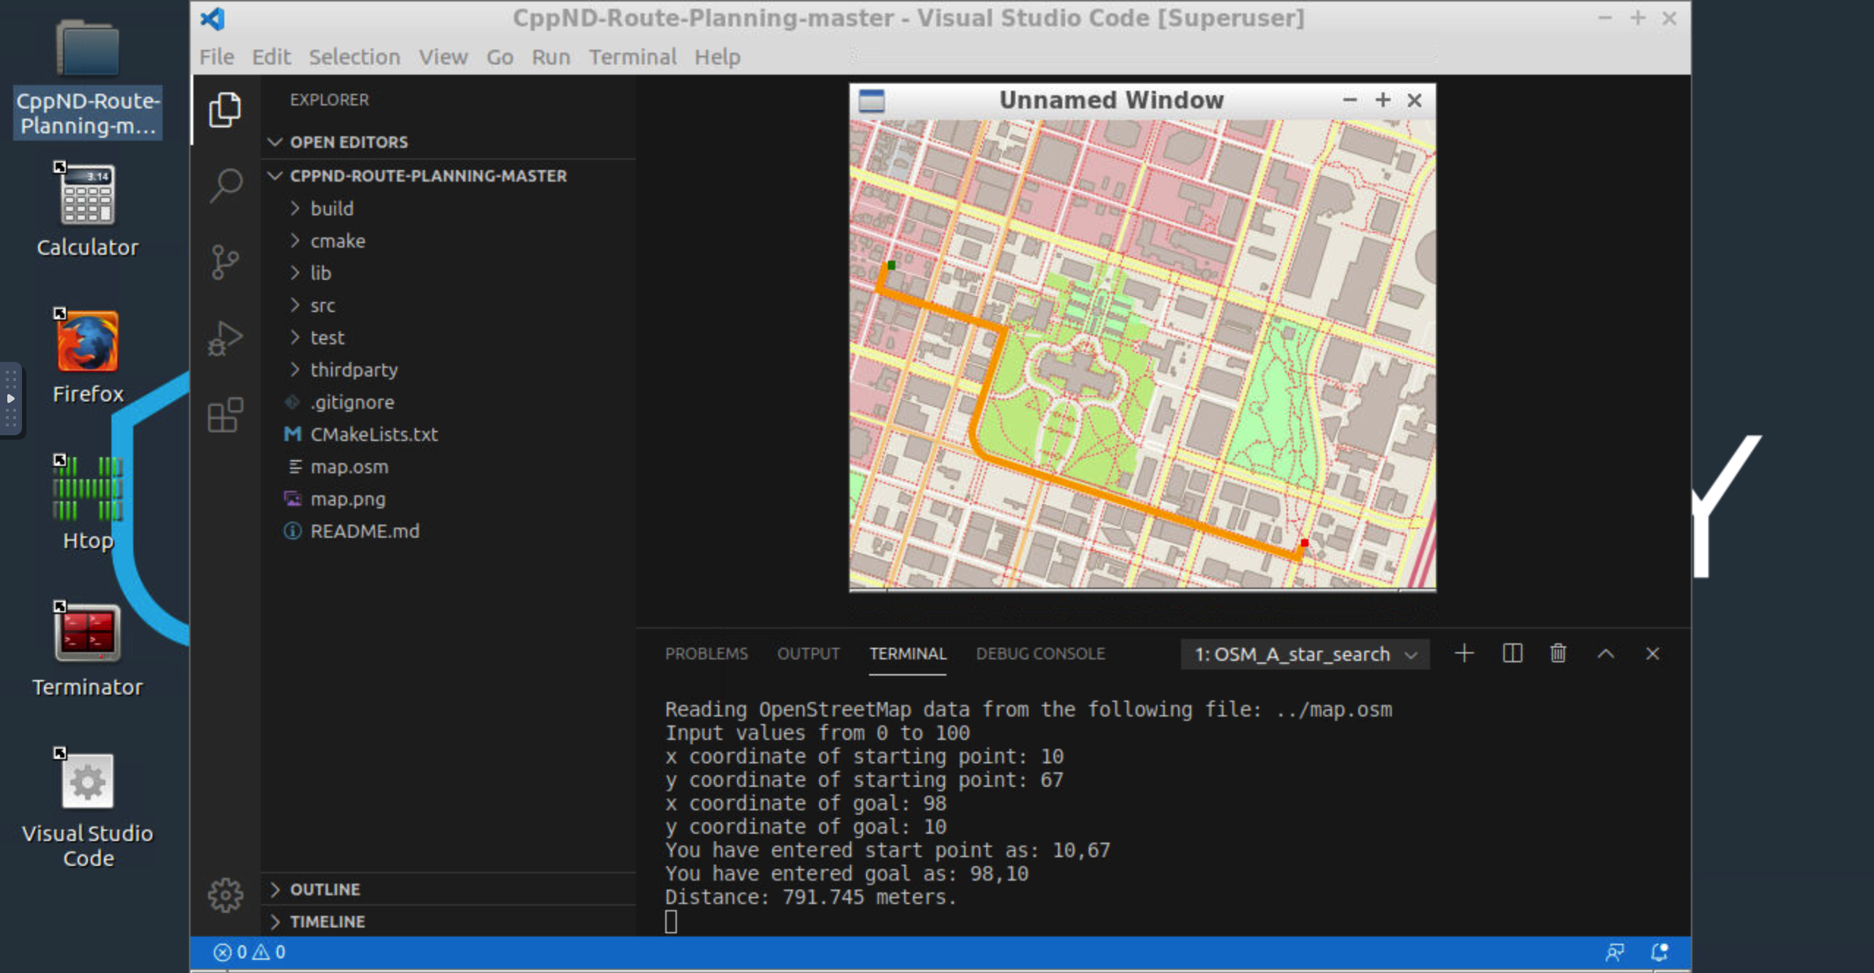Maximize panel with up chevron
The width and height of the screenshot is (1874, 973).
pos(1605,653)
